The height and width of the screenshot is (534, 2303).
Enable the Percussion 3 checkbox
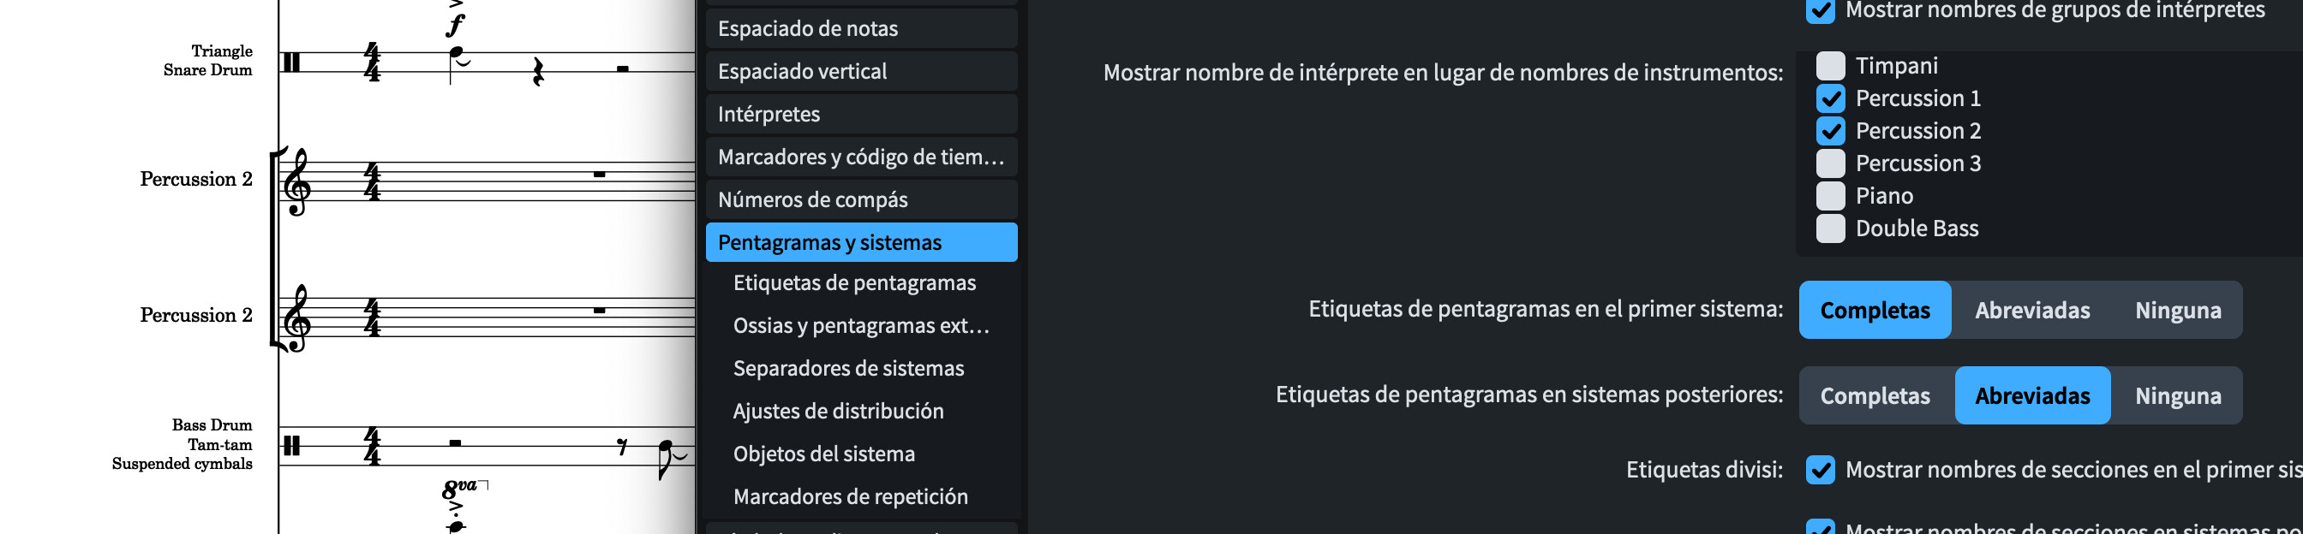pos(1830,163)
